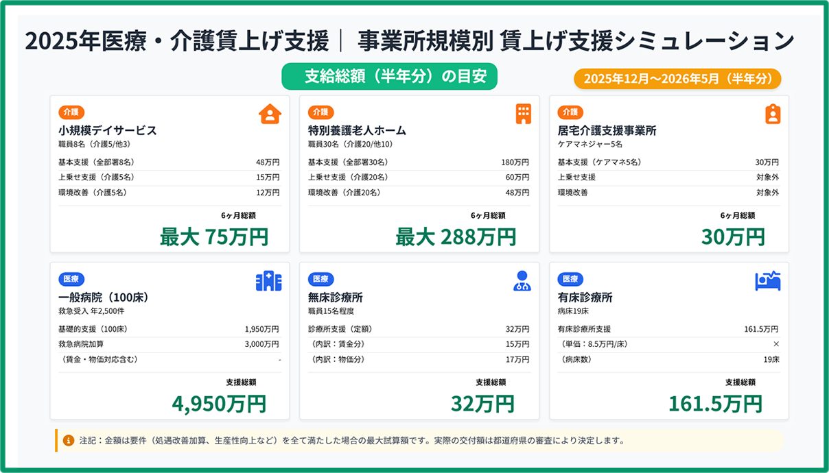Viewport: 829px width, 473px height.
Task: Click the 4,950万円 support total
Action: [219, 404]
